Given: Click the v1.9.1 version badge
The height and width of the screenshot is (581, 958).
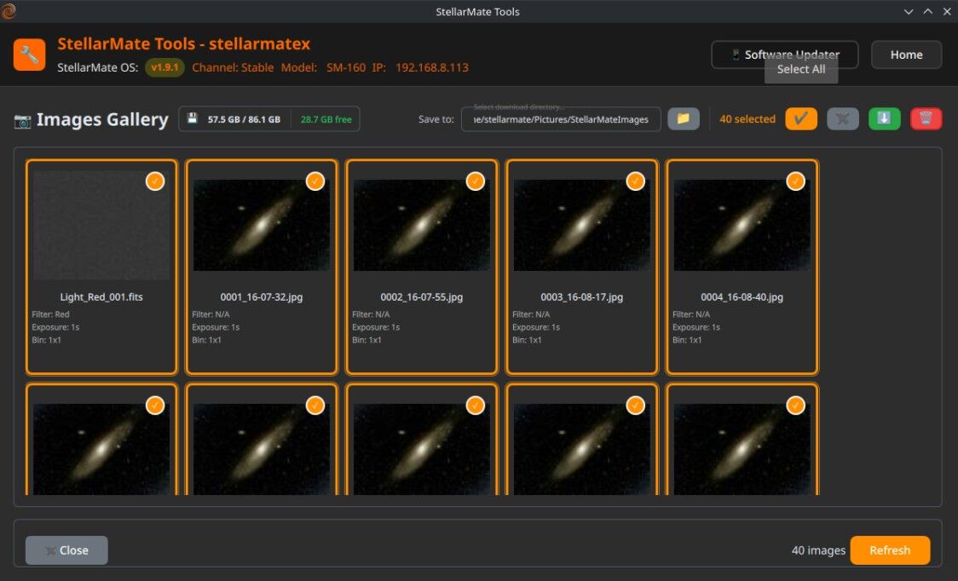Looking at the screenshot, I should (164, 67).
